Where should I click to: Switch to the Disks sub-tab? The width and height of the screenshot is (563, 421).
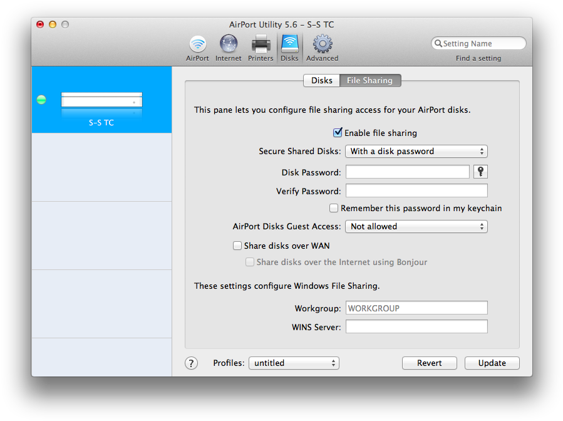[x=322, y=80]
